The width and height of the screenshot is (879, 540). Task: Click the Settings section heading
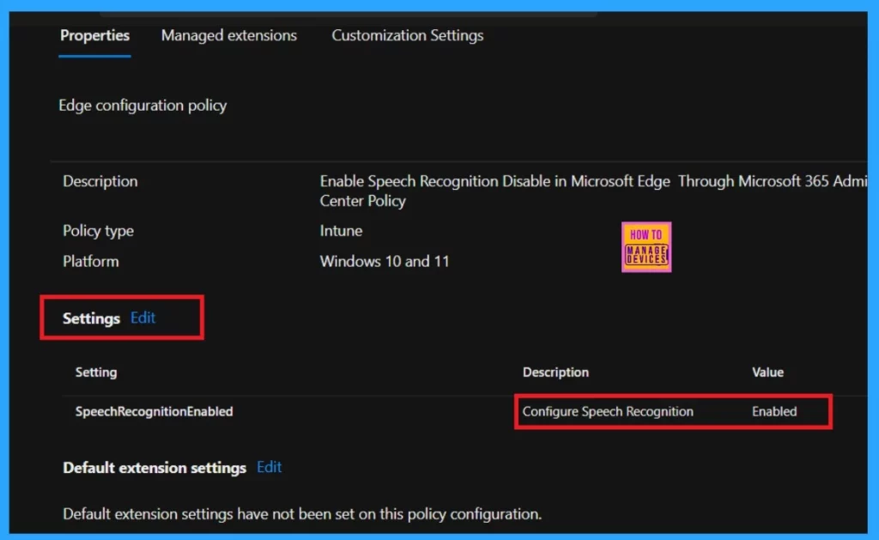pos(91,319)
